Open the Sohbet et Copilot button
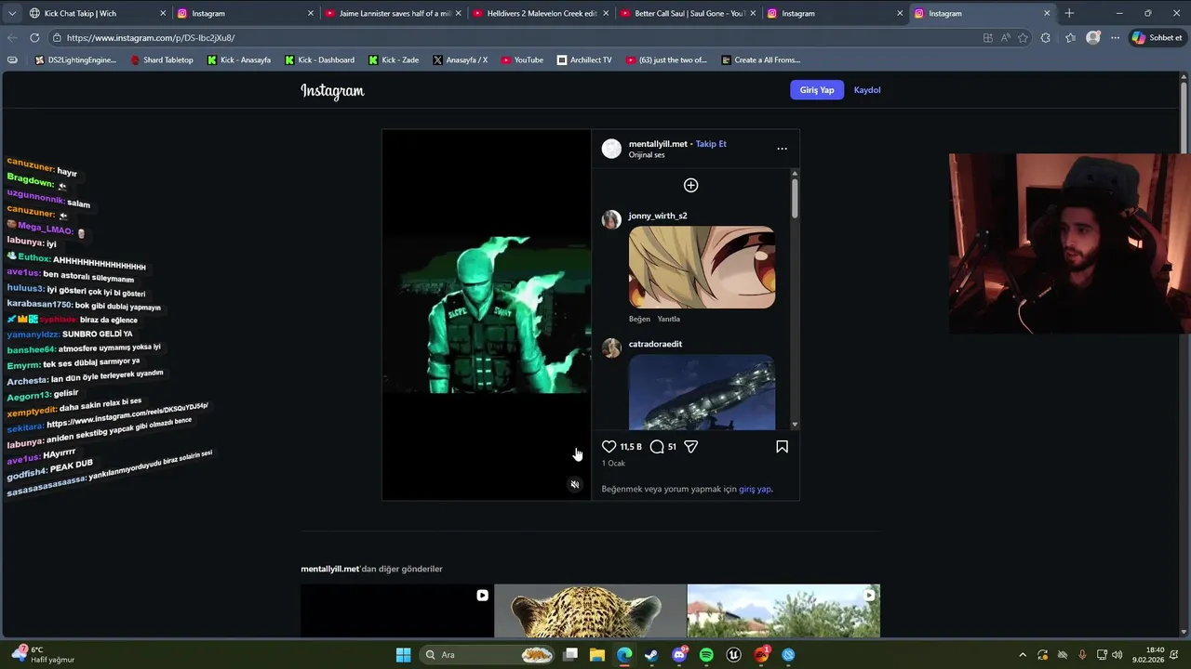The height and width of the screenshot is (669, 1191). pos(1158,38)
